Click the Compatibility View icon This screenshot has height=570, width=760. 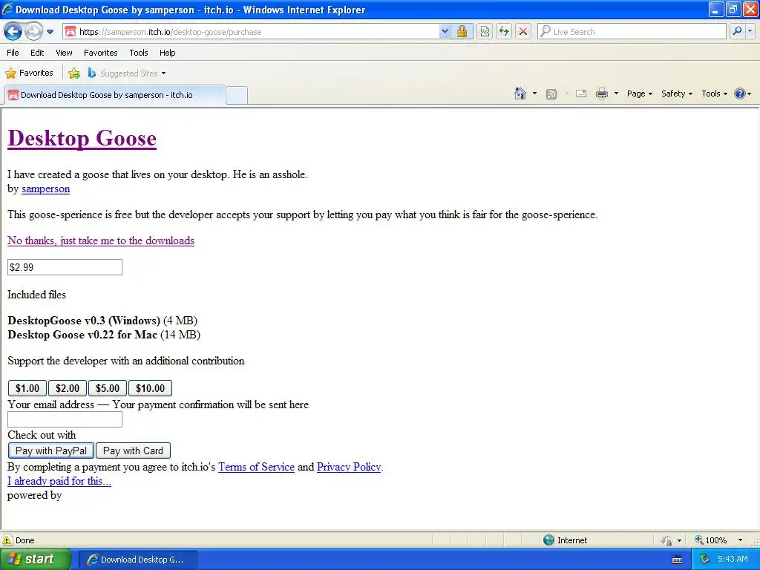(485, 32)
